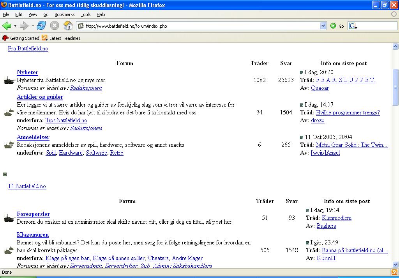View user Quaoar's profile
399x278 pixels.
pyautogui.click(x=320, y=88)
